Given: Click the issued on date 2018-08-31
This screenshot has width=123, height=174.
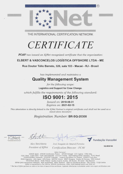Looking at the screenshot, I should (67, 102).
